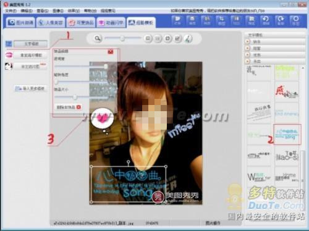Expand the fourth category in right template list
Image resolution: width=309 pixels, height=231 pixels.
pyautogui.click(x=275, y=61)
